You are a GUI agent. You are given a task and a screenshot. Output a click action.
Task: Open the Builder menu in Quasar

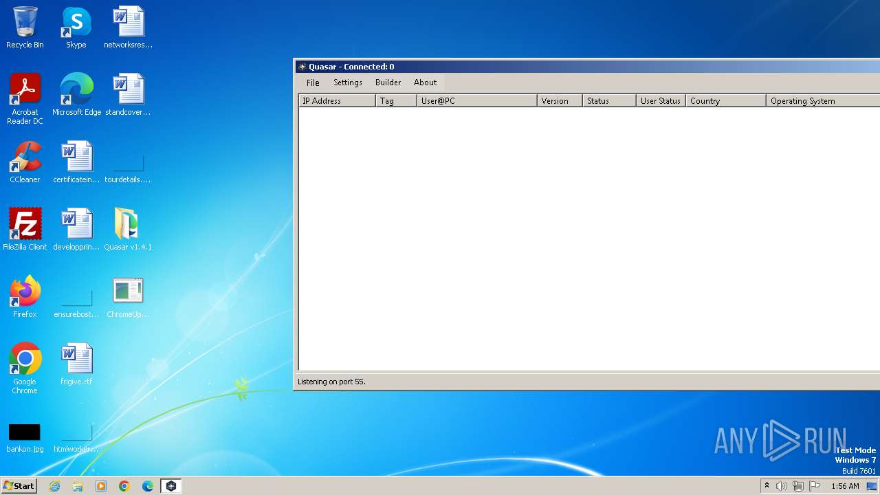(x=388, y=82)
